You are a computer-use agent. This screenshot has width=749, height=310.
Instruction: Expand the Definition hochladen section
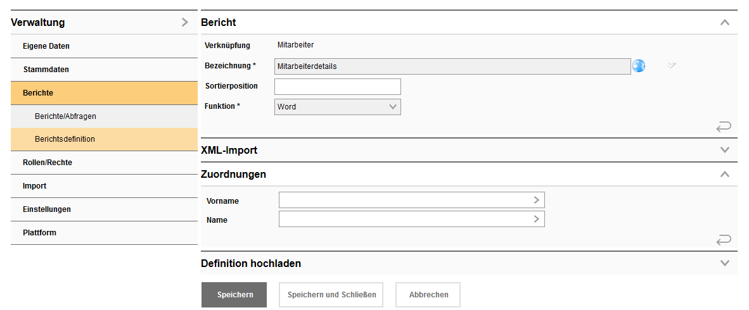click(725, 263)
